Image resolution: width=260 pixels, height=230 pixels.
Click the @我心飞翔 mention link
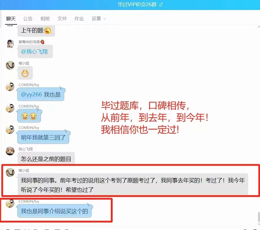coord(34,52)
